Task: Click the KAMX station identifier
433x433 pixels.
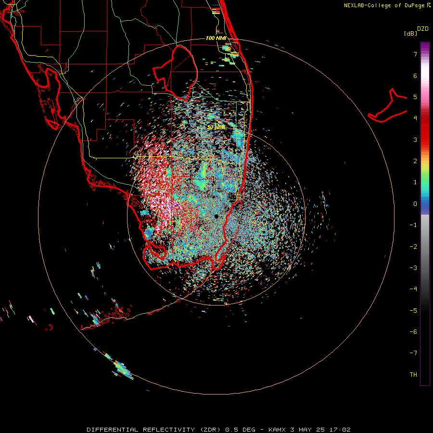Action: click(278, 430)
